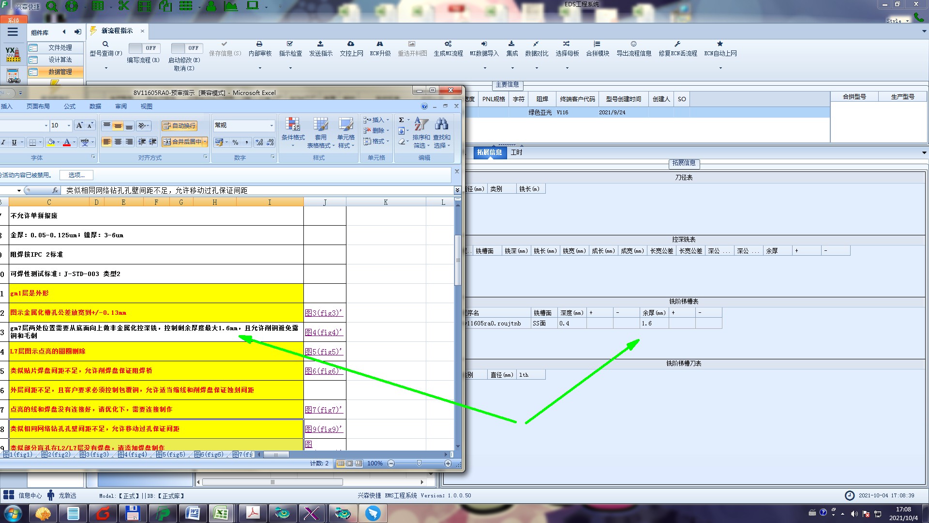The image size is (929, 523).
Task: Click the green scissors icon in title bar
Action: click(x=124, y=6)
